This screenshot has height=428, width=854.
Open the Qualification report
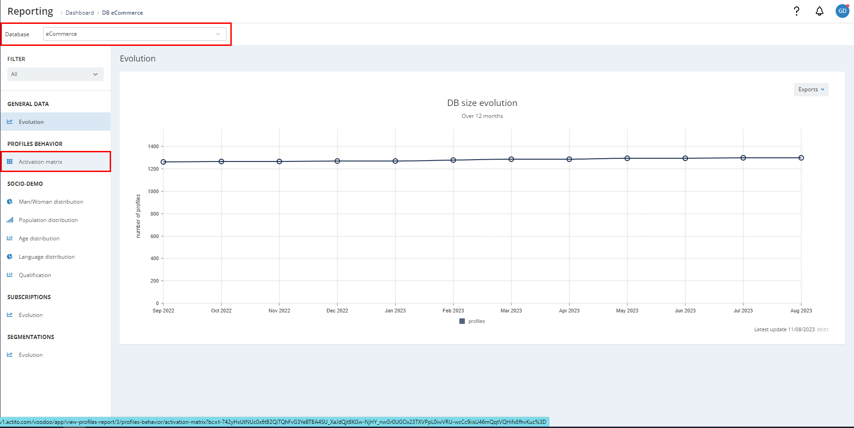(56, 275)
